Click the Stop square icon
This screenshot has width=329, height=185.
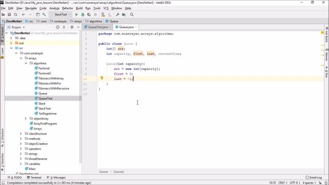click(x=96, y=15)
